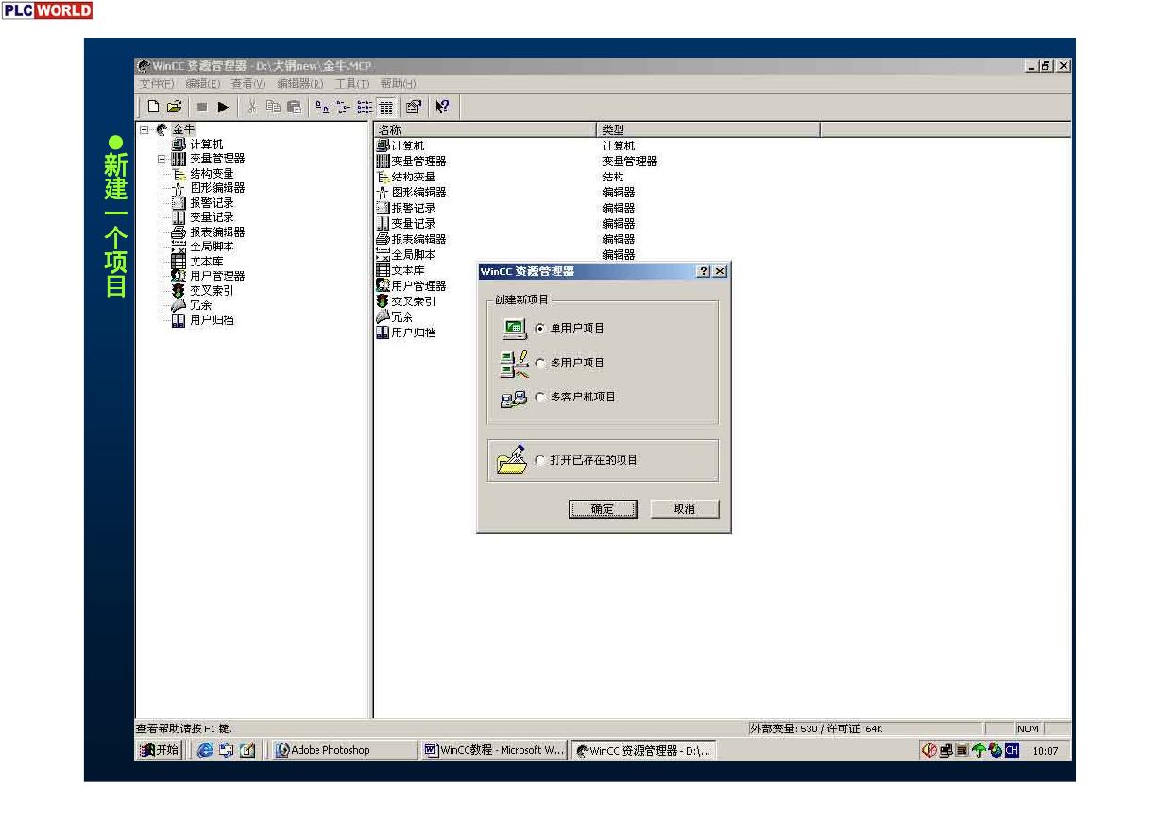Select 全局脚本 in left tree

[212, 247]
